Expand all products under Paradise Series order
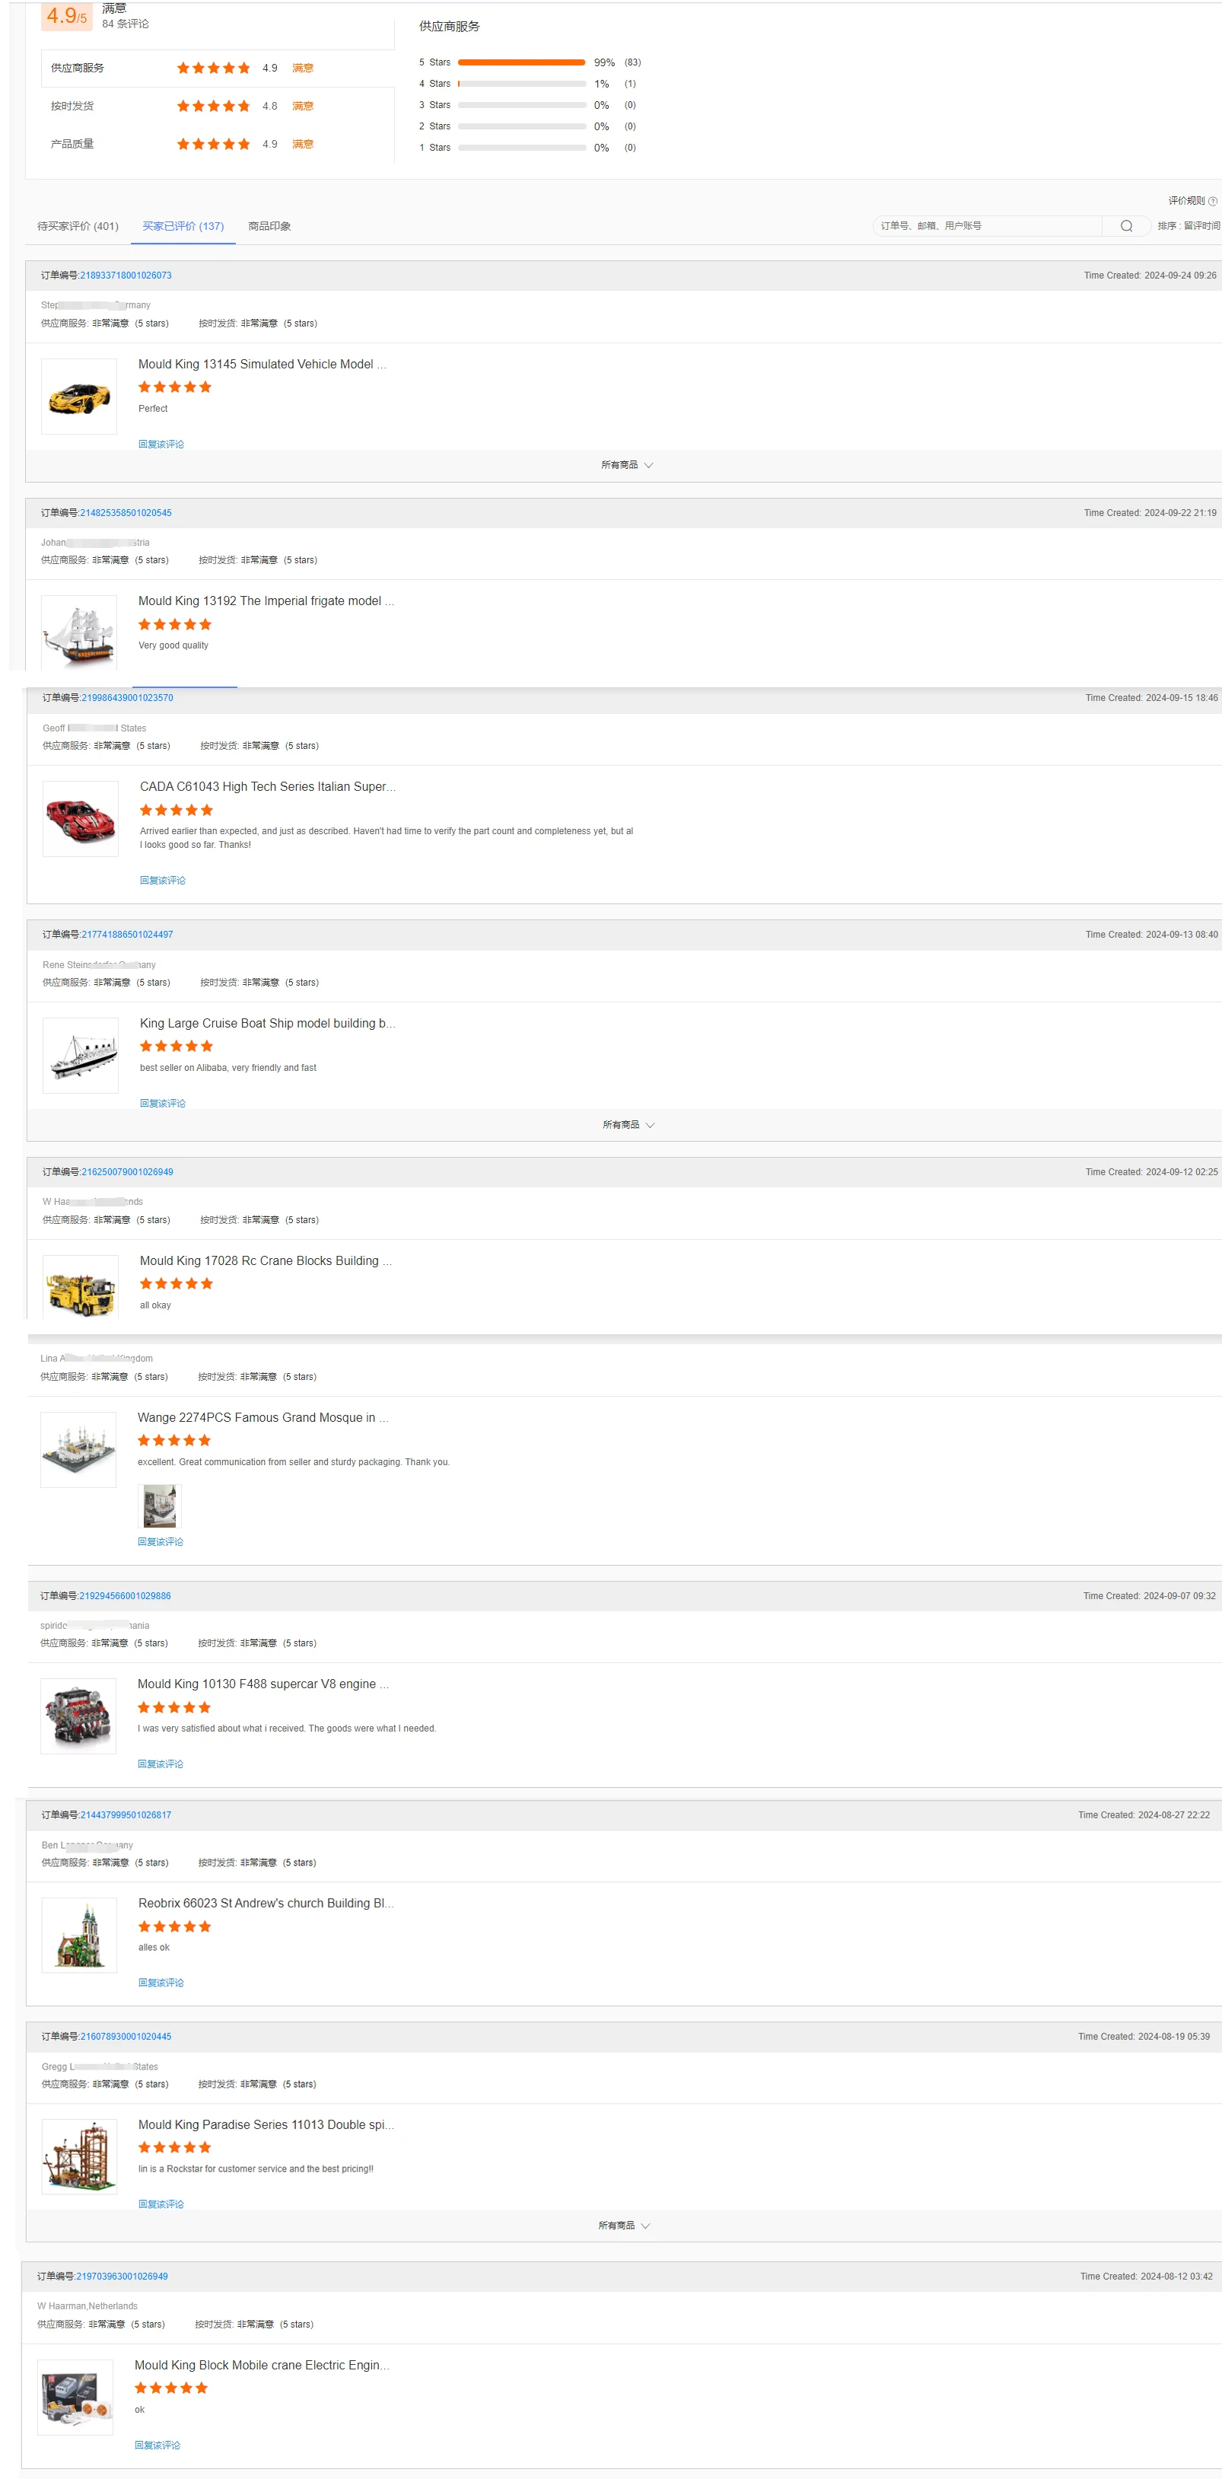The height and width of the screenshot is (2479, 1222). pyautogui.click(x=625, y=2225)
